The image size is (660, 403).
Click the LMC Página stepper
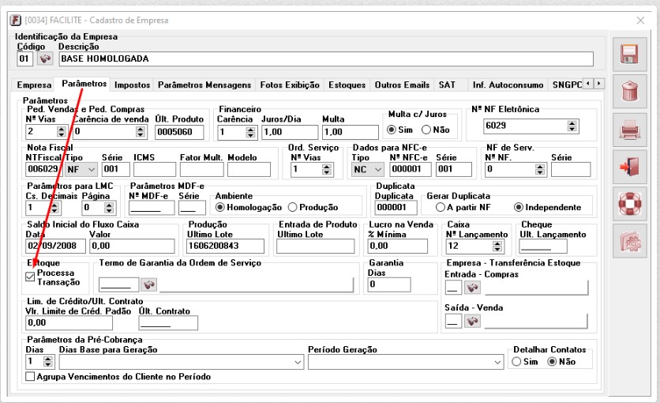click(x=109, y=208)
